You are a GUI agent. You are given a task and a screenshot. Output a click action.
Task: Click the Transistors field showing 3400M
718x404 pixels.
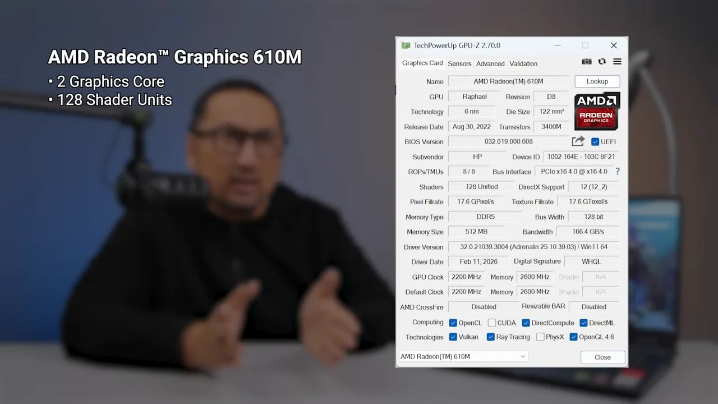[x=551, y=127]
